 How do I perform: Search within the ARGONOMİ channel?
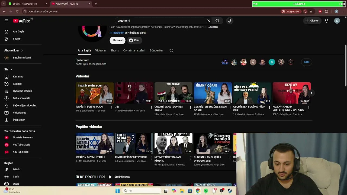click(x=172, y=51)
